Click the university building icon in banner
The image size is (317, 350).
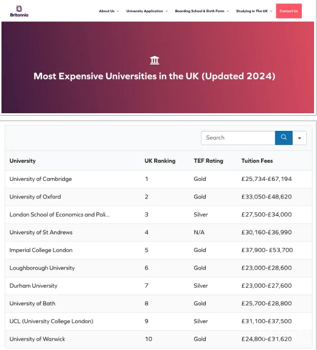coord(155,60)
